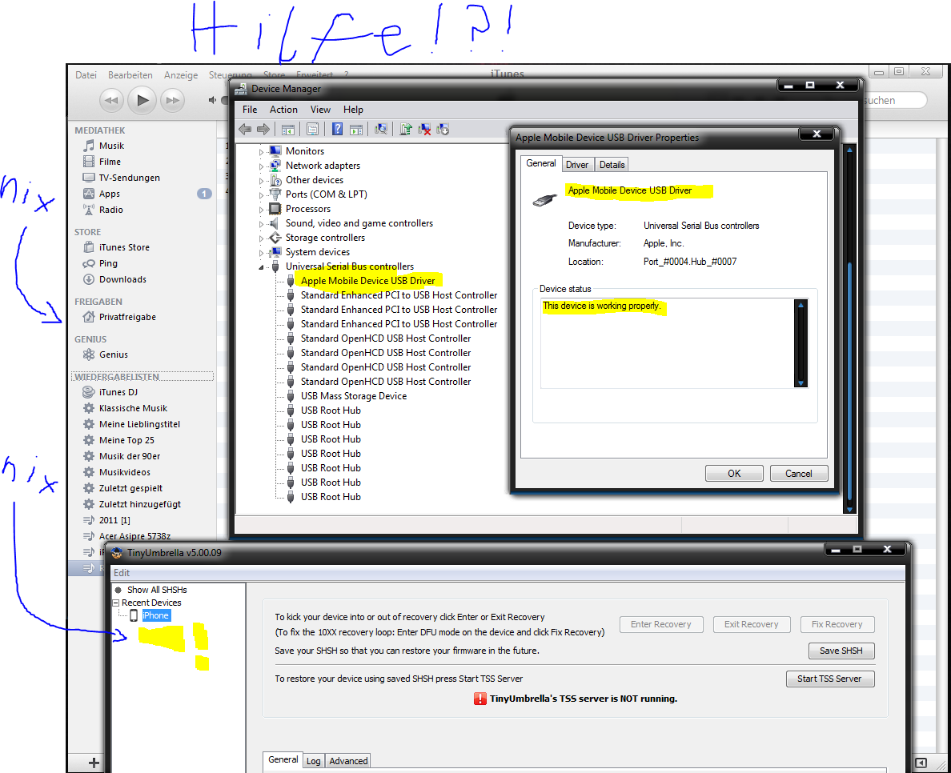Click the iTunes play button
The height and width of the screenshot is (773, 951).
[x=142, y=100]
